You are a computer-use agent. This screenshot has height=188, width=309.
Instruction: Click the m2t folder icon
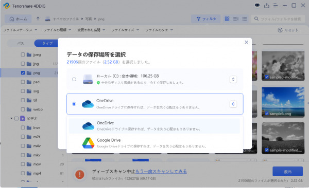point(29,137)
